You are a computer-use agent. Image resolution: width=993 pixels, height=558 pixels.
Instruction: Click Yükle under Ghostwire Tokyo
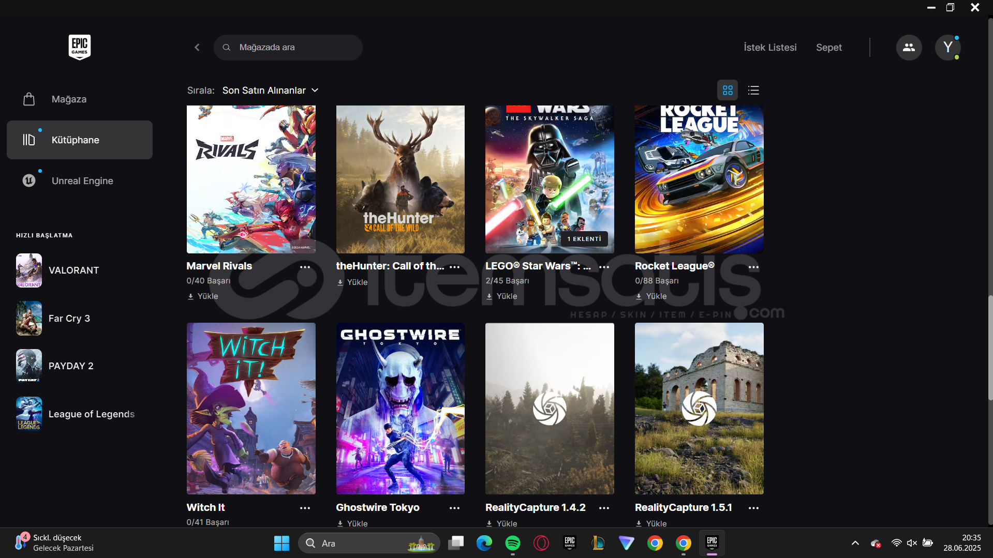[352, 523]
